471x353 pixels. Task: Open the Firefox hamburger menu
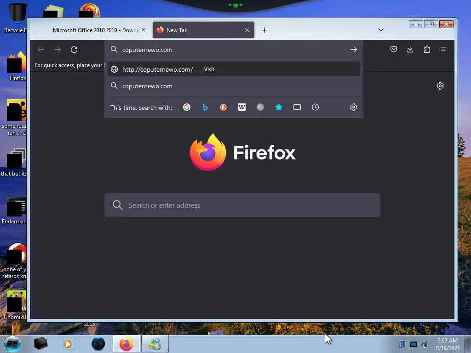(x=443, y=49)
